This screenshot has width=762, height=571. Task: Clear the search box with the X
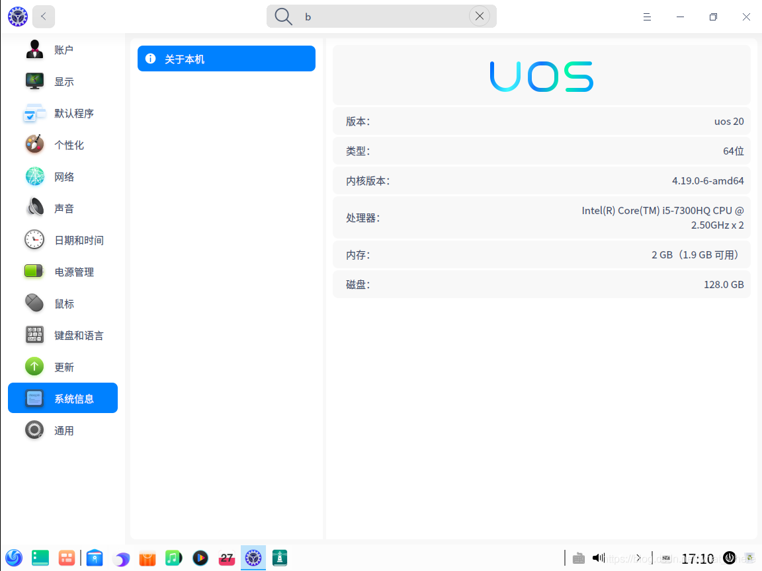coord(480,17)
